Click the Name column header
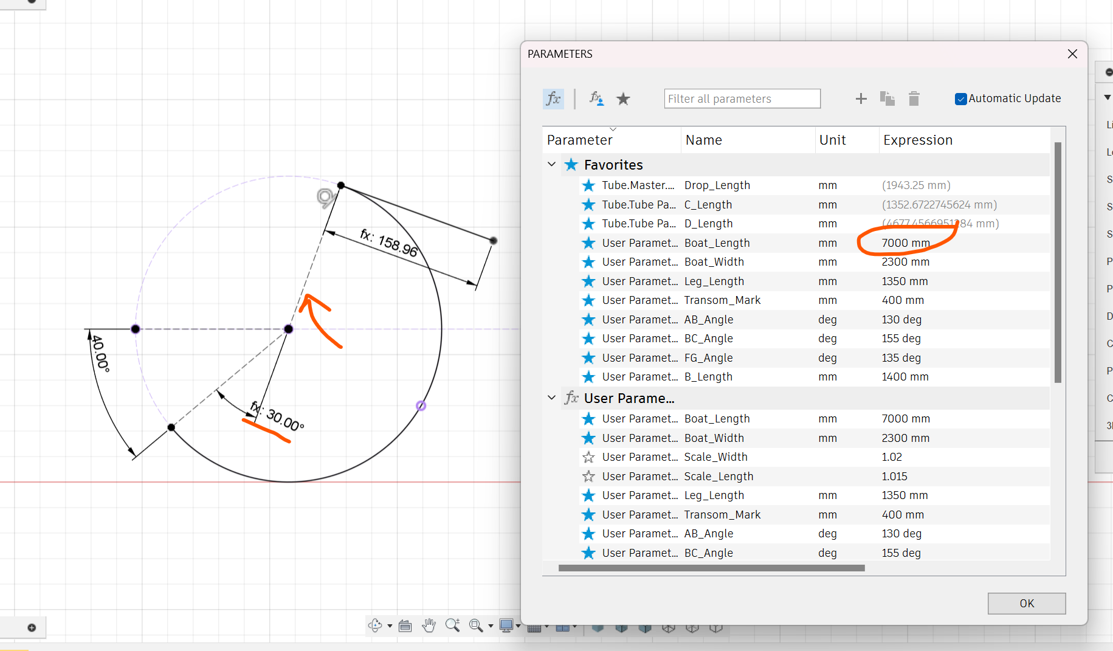Viewport: 1113px width, 651px height. click(x=748, y=140)
